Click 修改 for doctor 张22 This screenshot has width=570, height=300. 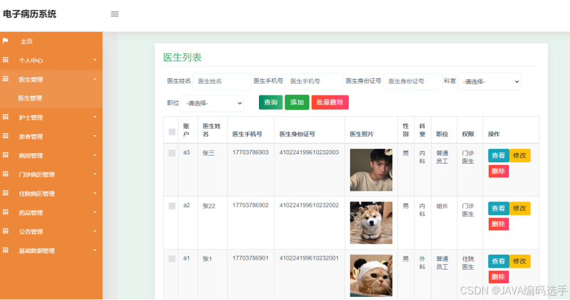tap(520, 209)
